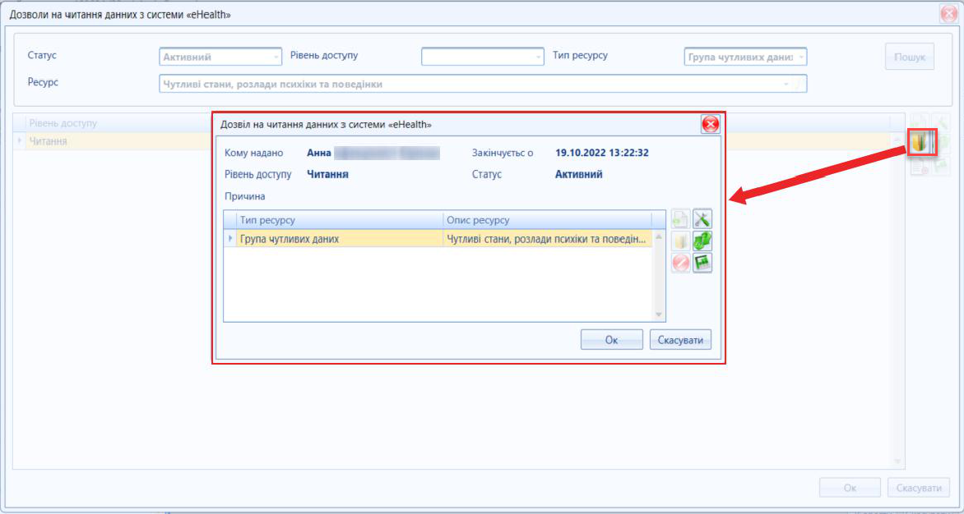
Task: Click the green refresh arrows icon in dialog
Action: tap(702, 241)
